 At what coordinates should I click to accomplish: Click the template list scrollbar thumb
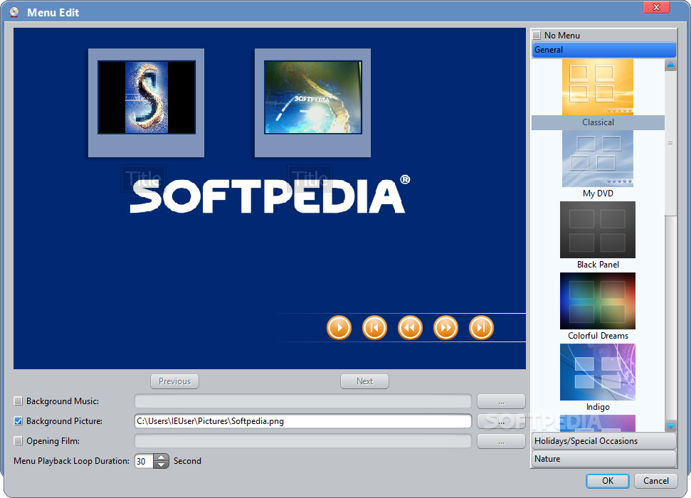[x=671, y=143]
